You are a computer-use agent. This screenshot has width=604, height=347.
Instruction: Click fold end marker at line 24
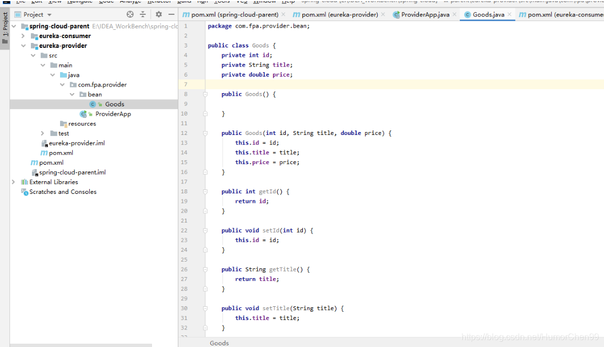pos(205,250)
